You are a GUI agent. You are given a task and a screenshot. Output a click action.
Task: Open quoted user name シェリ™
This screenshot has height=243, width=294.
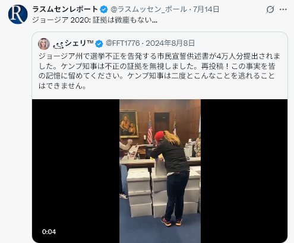[73, 43]
